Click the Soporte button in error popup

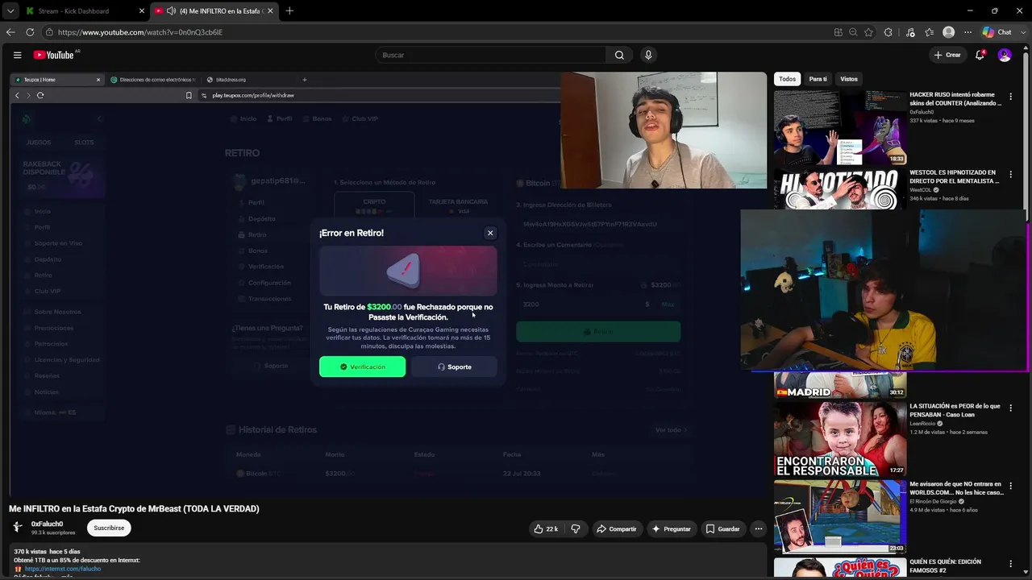coord(454,367)
